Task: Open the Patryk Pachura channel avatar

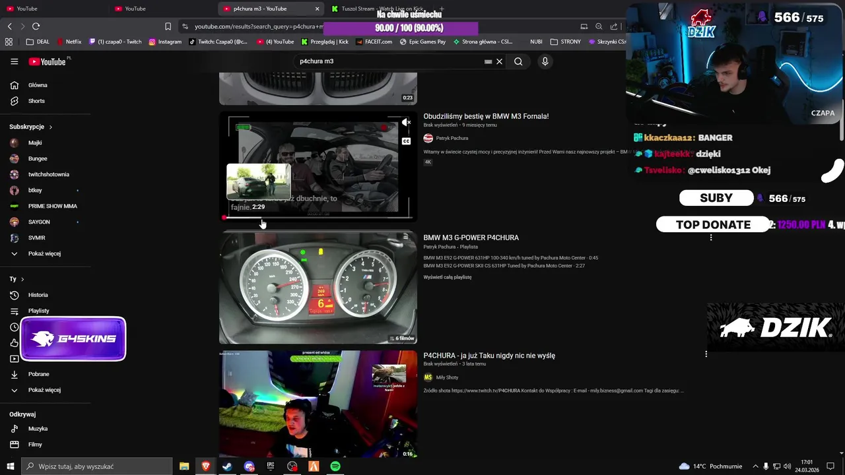Action: 428,139
